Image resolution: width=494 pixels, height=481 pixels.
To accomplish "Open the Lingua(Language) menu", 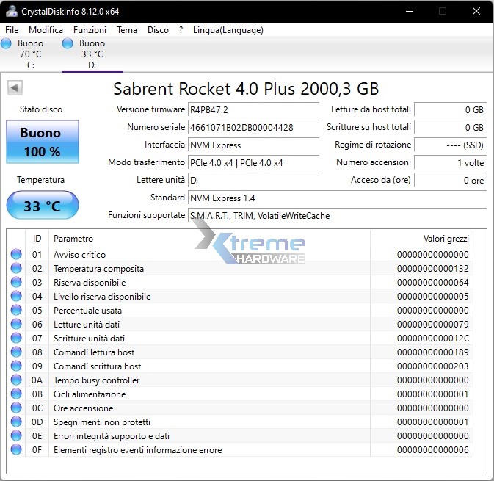I will (x=228, y=30).
